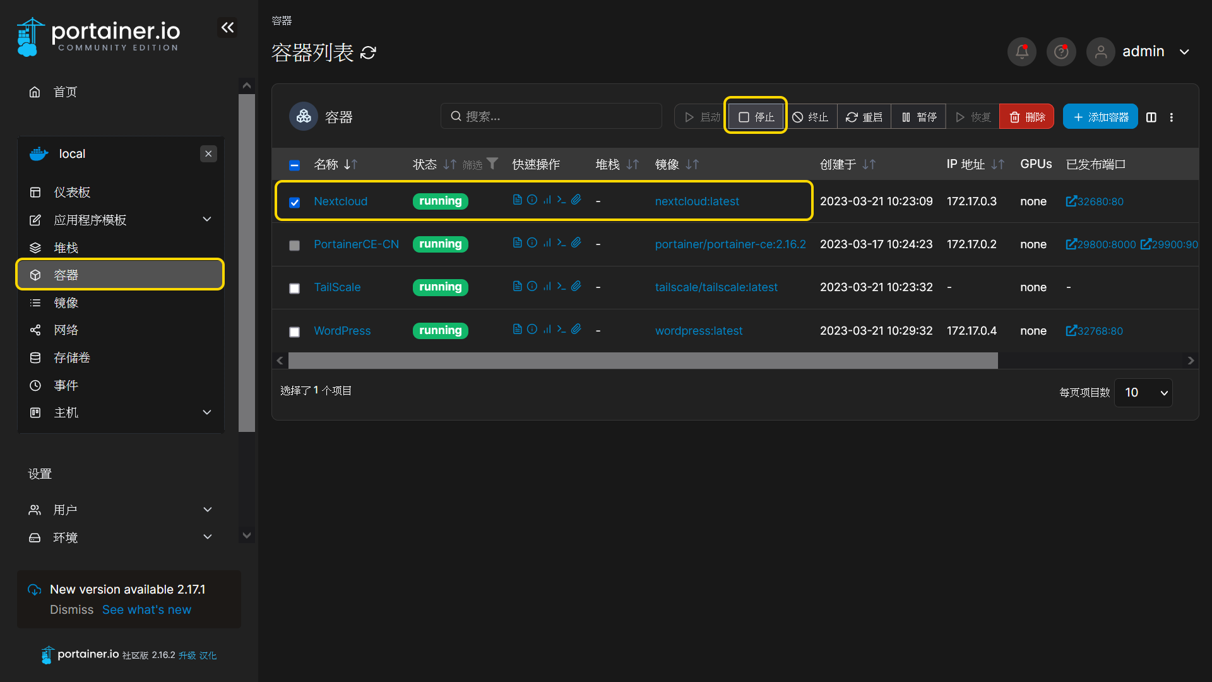Stop the selected container with 停止 button
Image resolution: width=1212 pixels, height=682 pixels.
(756, 117)
